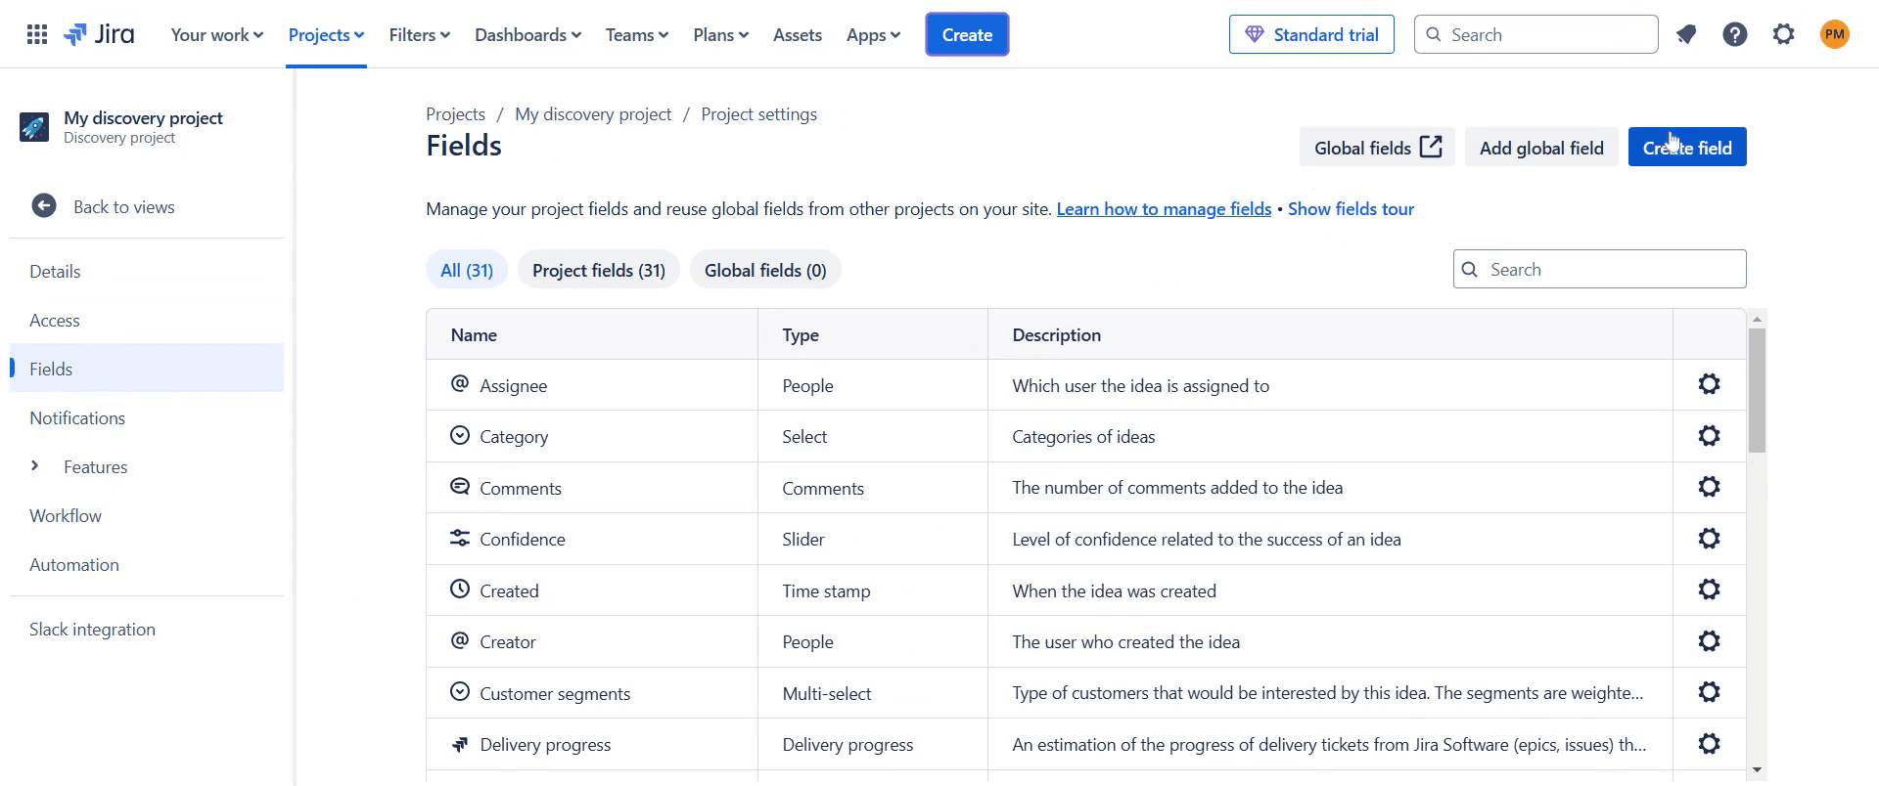
Task: Open the app switcher grid icon
Action: 37,35
